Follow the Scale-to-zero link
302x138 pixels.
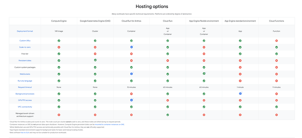click(x=25, y=47)
